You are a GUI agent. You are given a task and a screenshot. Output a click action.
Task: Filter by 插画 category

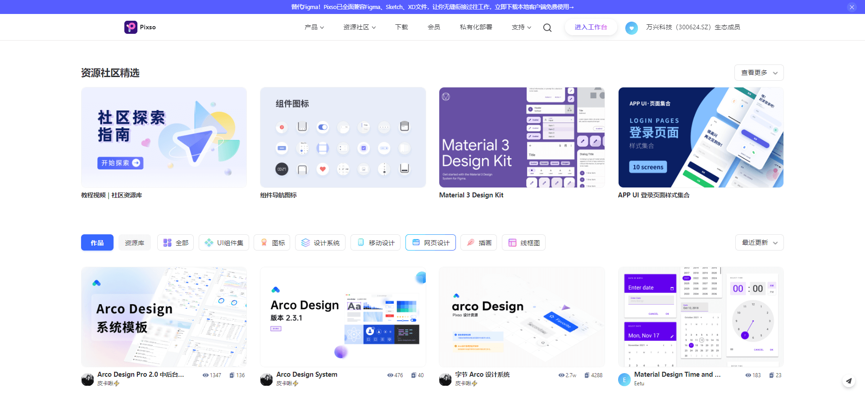(478, 242)
